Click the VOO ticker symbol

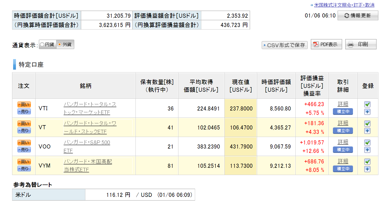coord(44,146)
